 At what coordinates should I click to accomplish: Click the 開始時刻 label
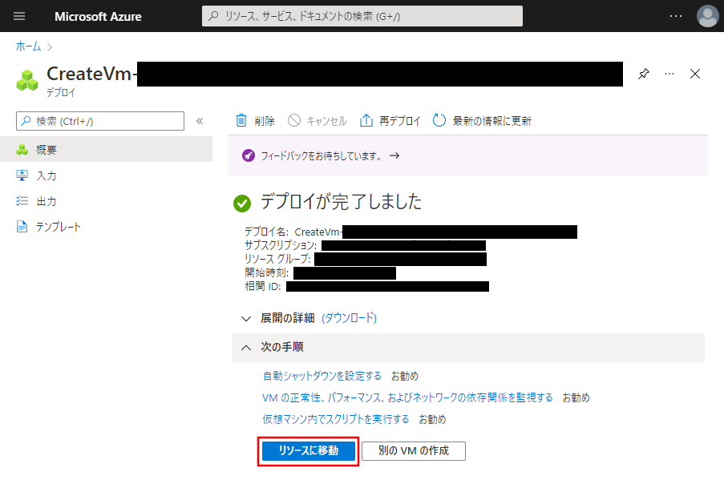click(267, 273)
